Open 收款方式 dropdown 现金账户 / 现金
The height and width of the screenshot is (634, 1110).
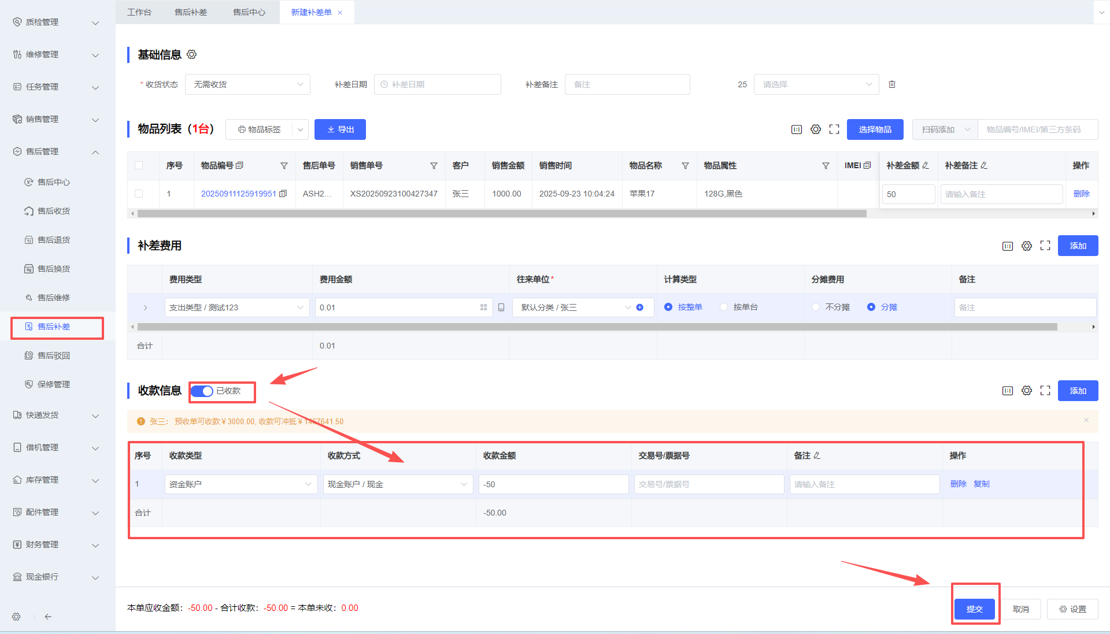[397, 484]
